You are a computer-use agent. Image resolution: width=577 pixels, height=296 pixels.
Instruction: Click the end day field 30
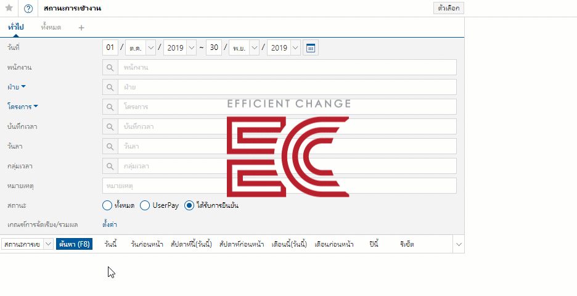click(214, 47)
